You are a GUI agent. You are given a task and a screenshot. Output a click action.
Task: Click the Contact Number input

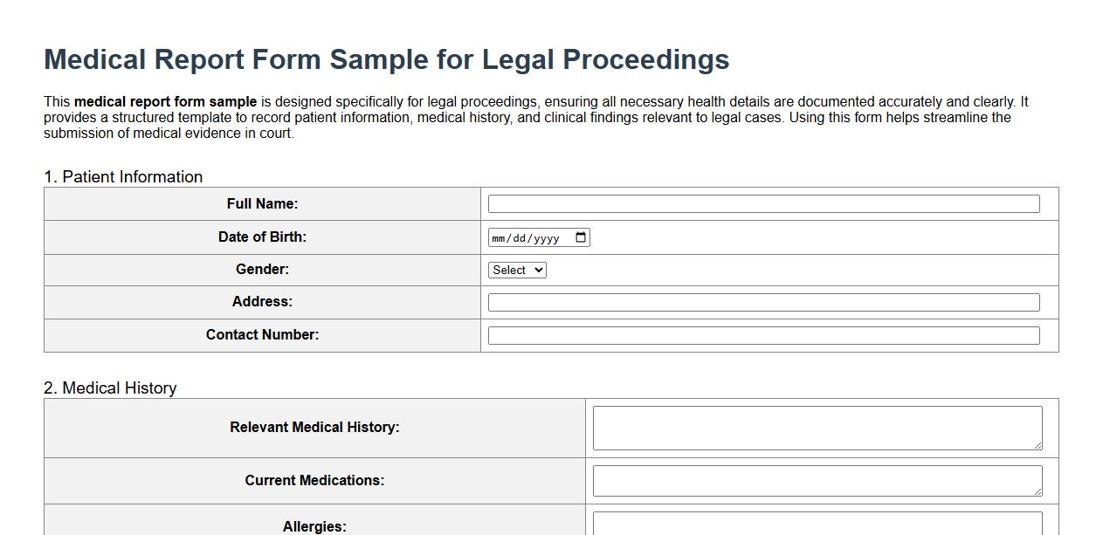[764, 334]
